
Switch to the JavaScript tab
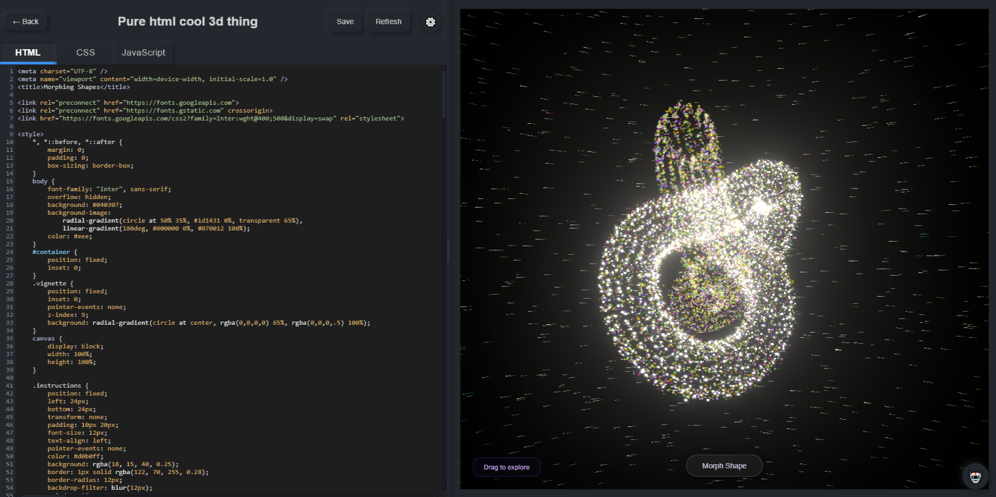(143, 52)
